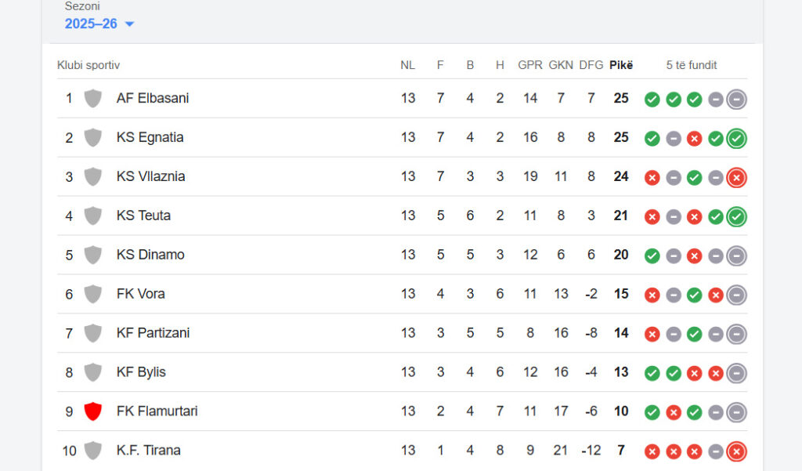Click AF Elbasani's latest match draw icon
Image resolution: width=802 pixels, height=471 pixels.
click(736, 100)
